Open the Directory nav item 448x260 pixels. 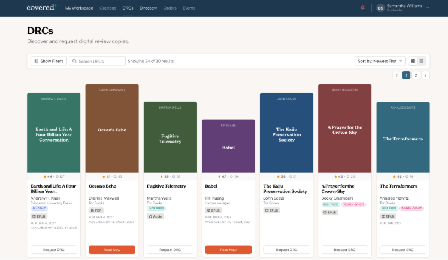click(149, 8)
